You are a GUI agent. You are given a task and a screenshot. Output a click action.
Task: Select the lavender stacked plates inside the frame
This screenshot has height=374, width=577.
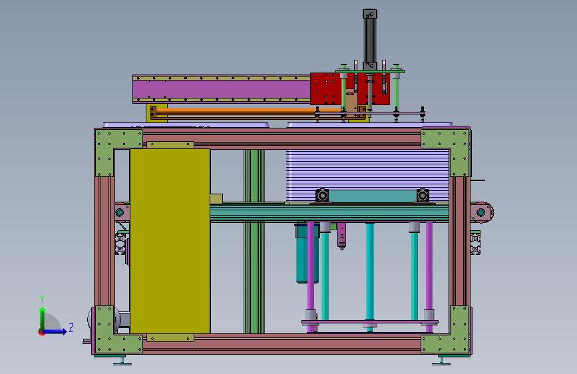[x=367, y=169]
